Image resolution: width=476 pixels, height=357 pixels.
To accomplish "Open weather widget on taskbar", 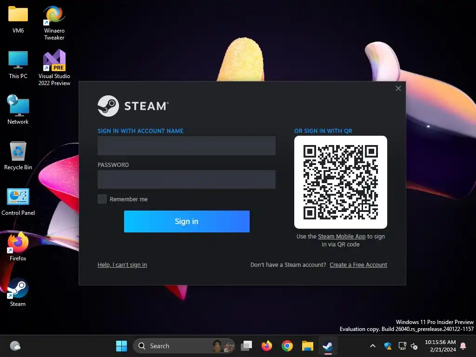I will coord(15,346).
